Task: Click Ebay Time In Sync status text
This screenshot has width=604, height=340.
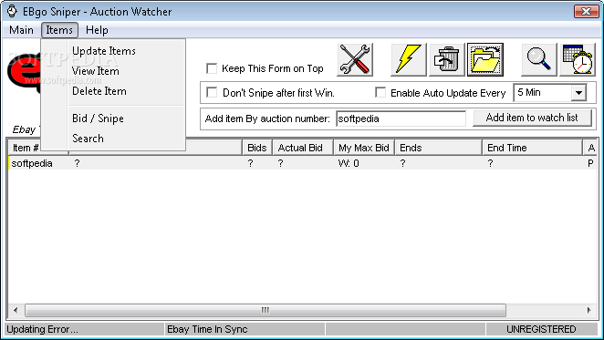Action: [207, 329]
